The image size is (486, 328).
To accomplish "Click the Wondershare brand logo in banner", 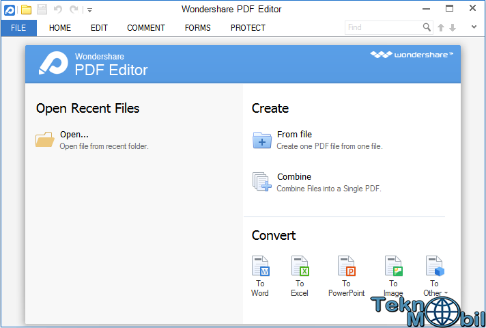I will point(412,55).
